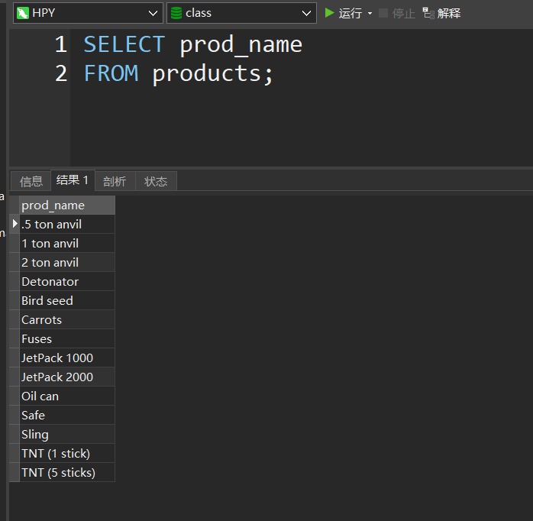Expand the Run button options arrow
The width and height of the screenshot is (533, 521).
[x=370, y=14]
